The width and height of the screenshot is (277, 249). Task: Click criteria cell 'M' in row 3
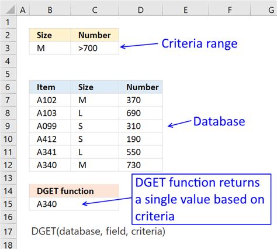tap(50, 48)
